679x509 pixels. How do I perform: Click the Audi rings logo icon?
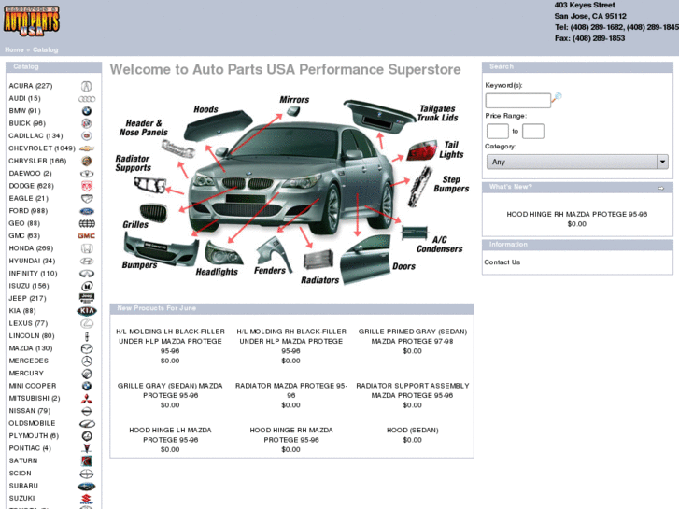tap(87, 99)
